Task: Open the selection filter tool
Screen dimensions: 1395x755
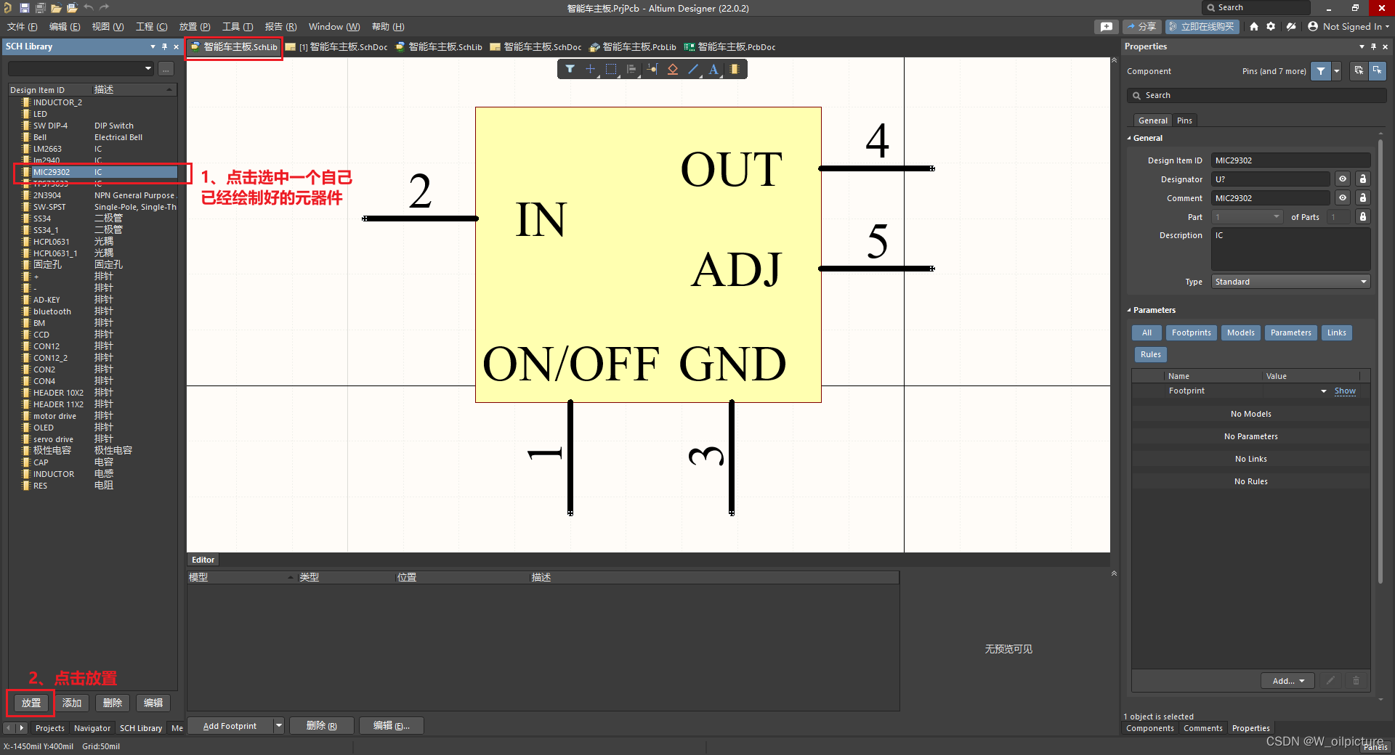Action: pos(570,69)
